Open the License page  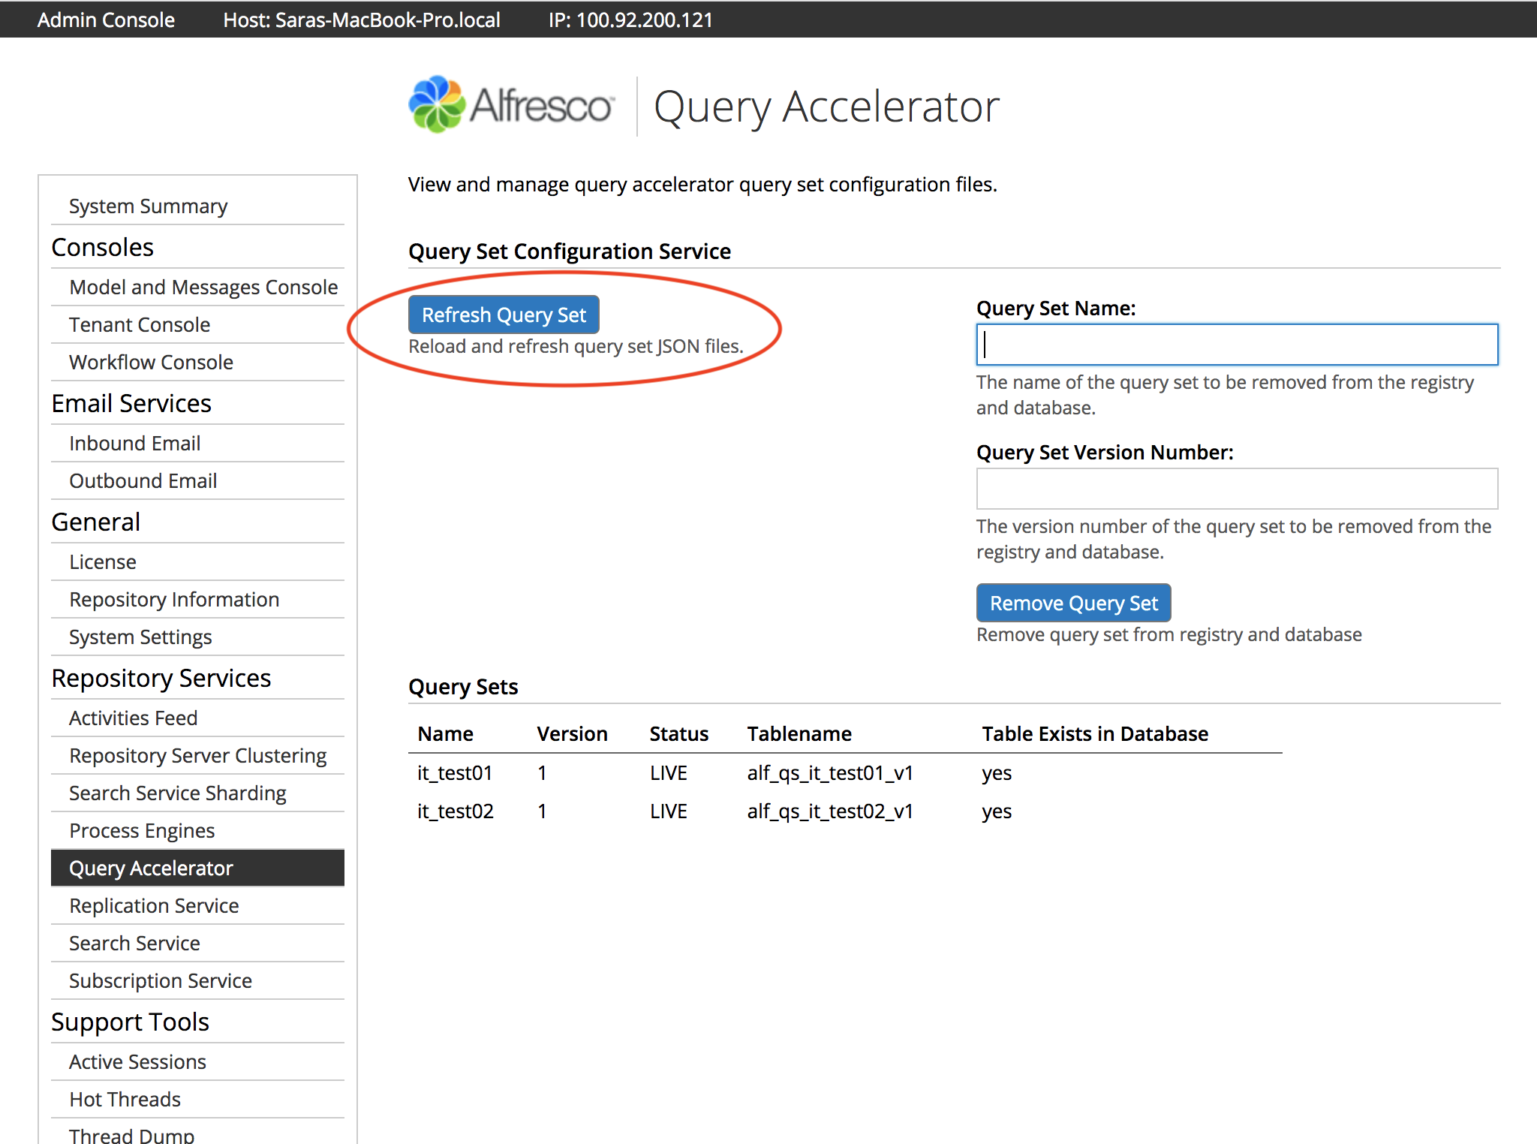(103, 562)
